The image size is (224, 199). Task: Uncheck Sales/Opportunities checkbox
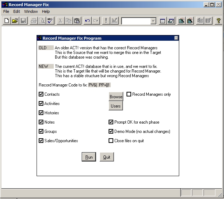pos(41,141)
